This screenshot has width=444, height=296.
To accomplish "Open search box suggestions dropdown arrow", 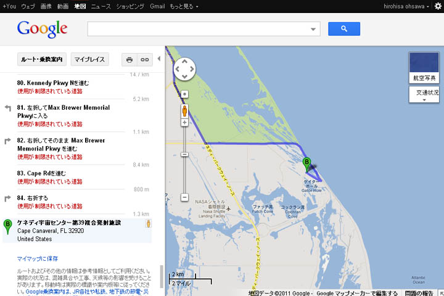I will (x=313, y=29).
